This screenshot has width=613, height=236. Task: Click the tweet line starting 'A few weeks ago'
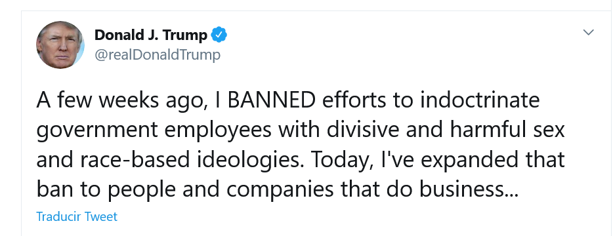click(288, 101)
